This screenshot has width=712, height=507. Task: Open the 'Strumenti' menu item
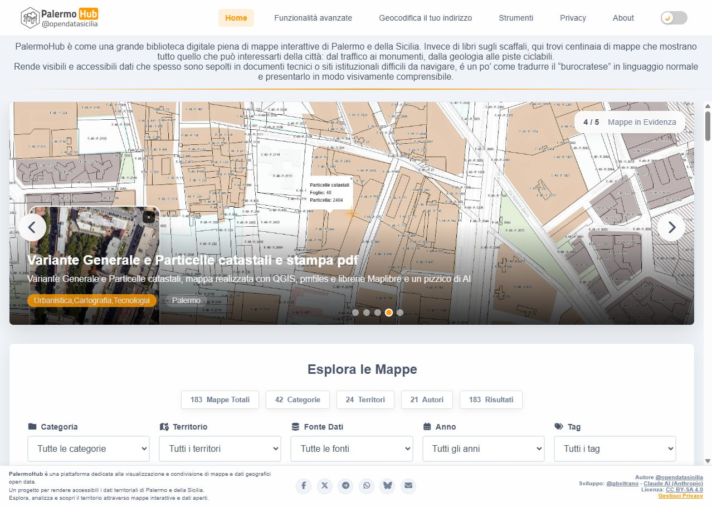tap(515, 17)
